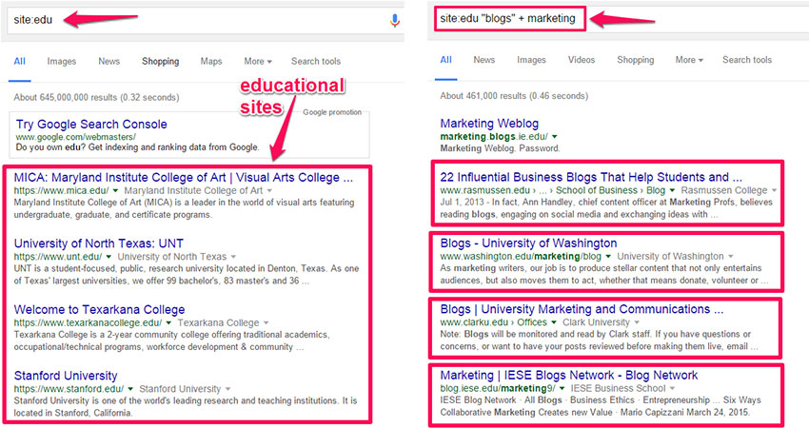Open Search tools in right search
This screenshot has height=428, width=809.
tap(747, 60)
